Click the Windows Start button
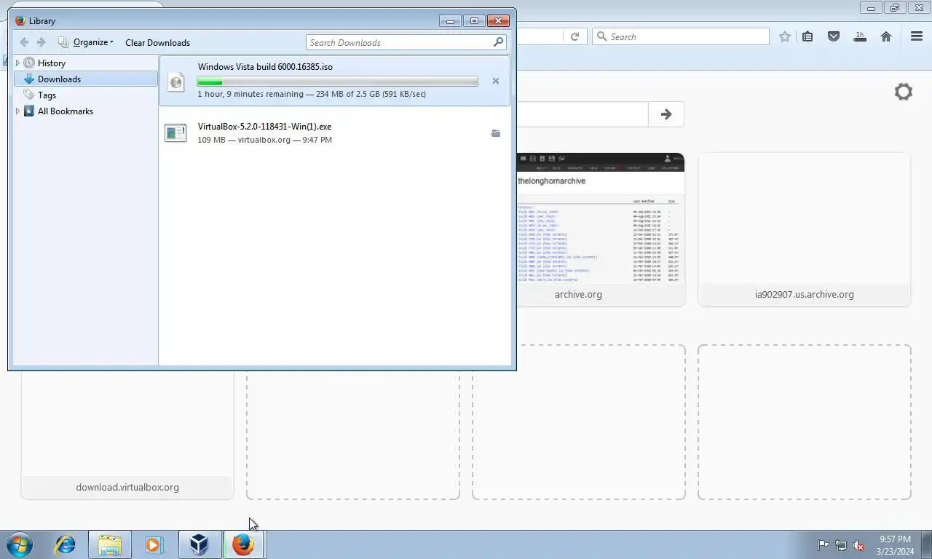This screenshot has height=559, width=932. (20, 544)
